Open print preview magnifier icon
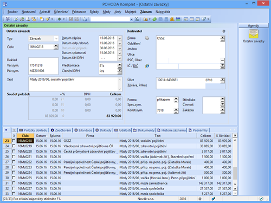271x203 pixels. coord(28,19)
